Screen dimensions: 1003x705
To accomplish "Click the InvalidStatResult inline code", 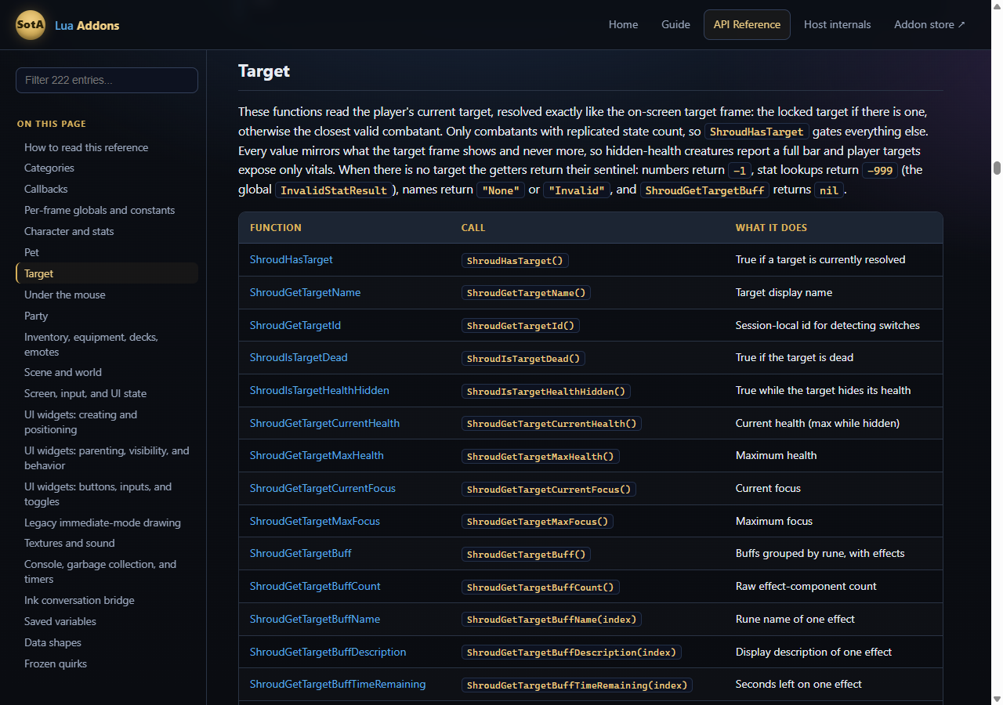I will (334, 190).
